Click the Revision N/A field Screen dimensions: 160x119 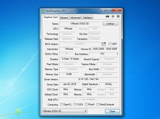click(95, 29)
